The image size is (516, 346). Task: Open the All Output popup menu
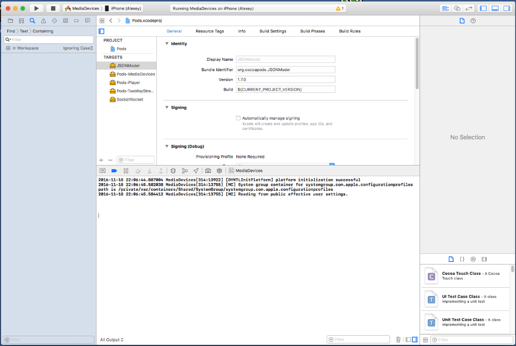click(111, 340)
